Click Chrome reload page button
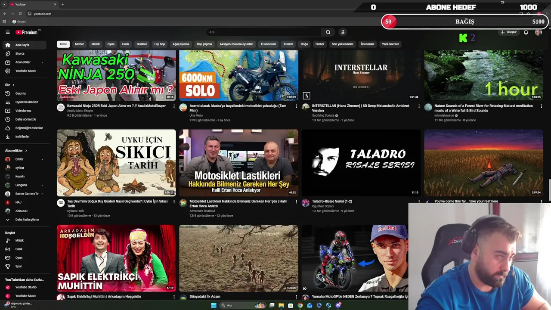 (x=20, y=14)
